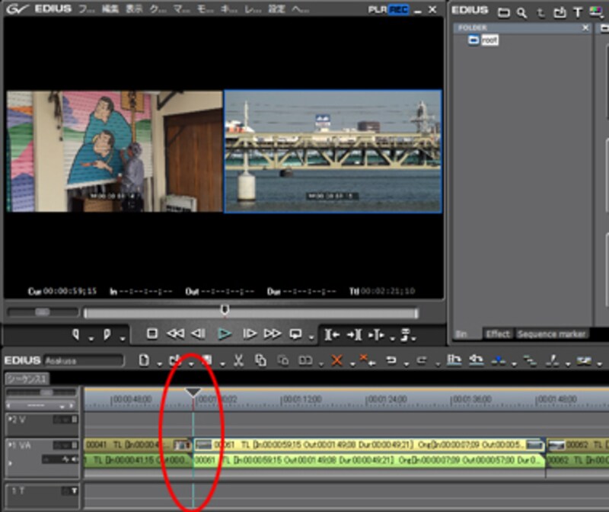Click the Undo arrow in timeline toolbar
This screenshot has width=609, height=512.
click(x=391, y=360)
